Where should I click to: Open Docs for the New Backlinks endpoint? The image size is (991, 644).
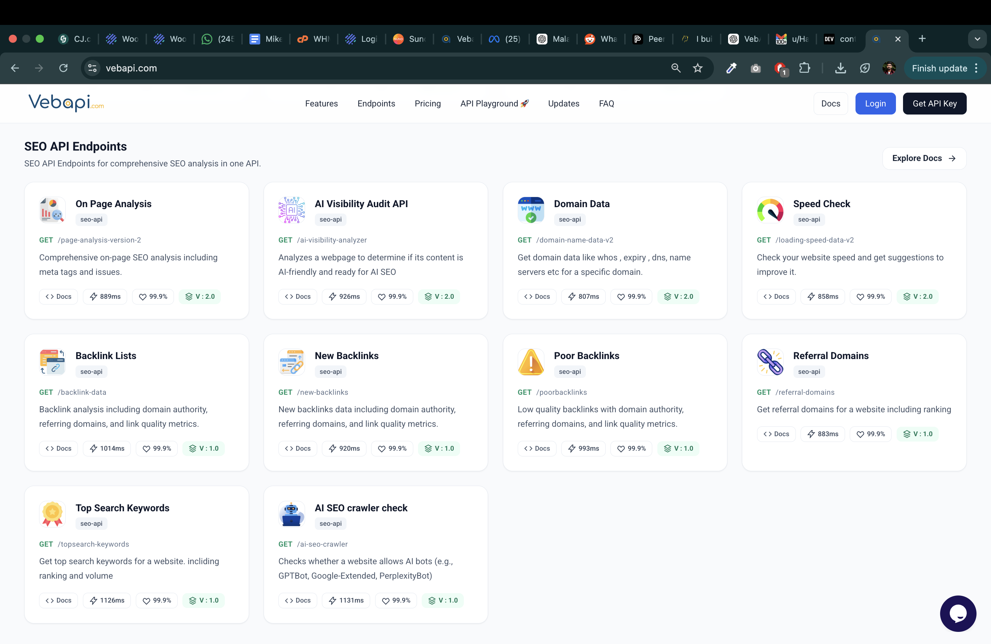click(297, 448)
